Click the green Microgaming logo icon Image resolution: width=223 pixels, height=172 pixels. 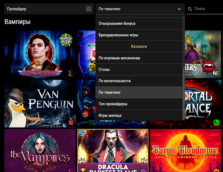pyautogui.click(x=216, y=123)
